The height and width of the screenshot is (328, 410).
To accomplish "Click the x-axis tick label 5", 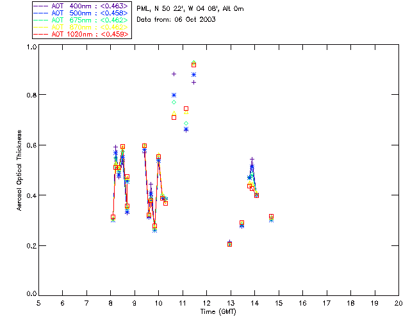I will coord(38,303).
